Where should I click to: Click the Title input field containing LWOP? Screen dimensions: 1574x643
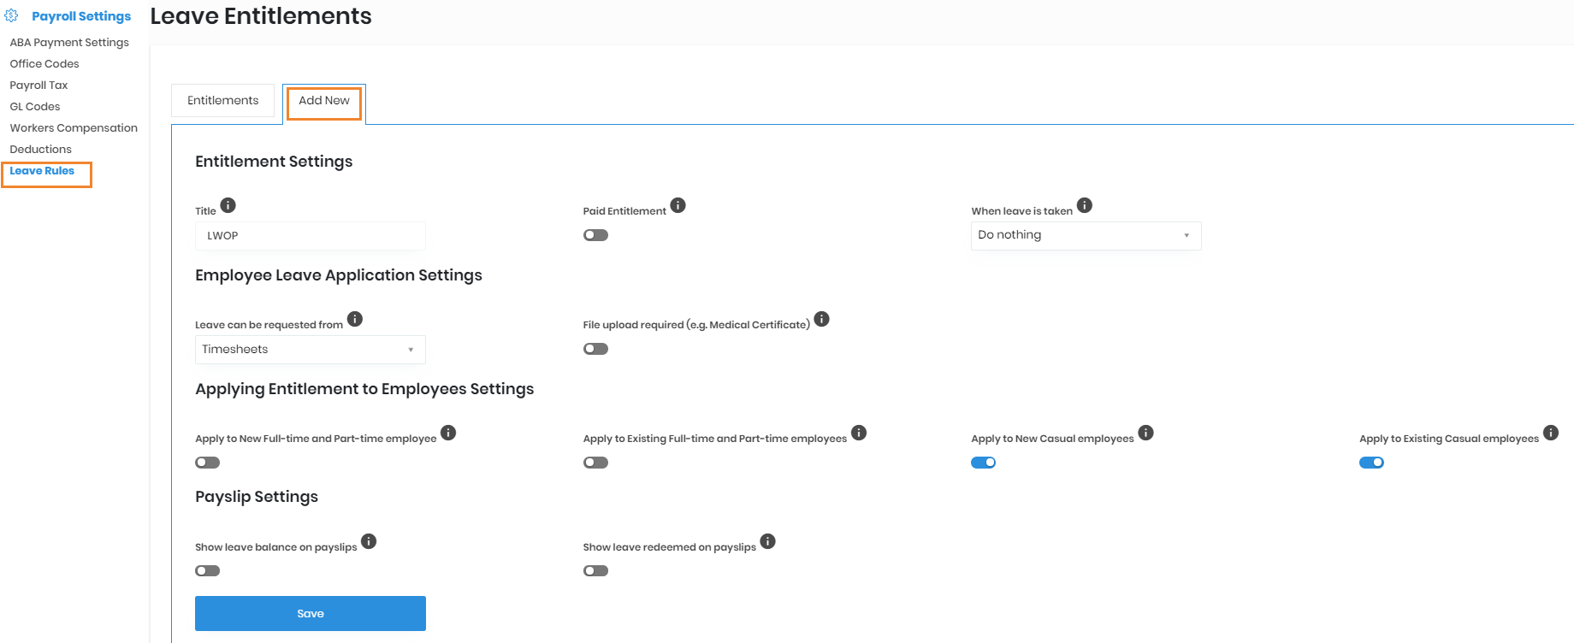310,236
